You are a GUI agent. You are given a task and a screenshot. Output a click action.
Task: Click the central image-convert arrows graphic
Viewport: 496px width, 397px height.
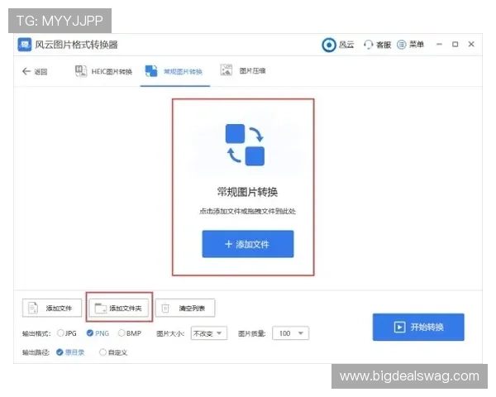pos(245,145)
